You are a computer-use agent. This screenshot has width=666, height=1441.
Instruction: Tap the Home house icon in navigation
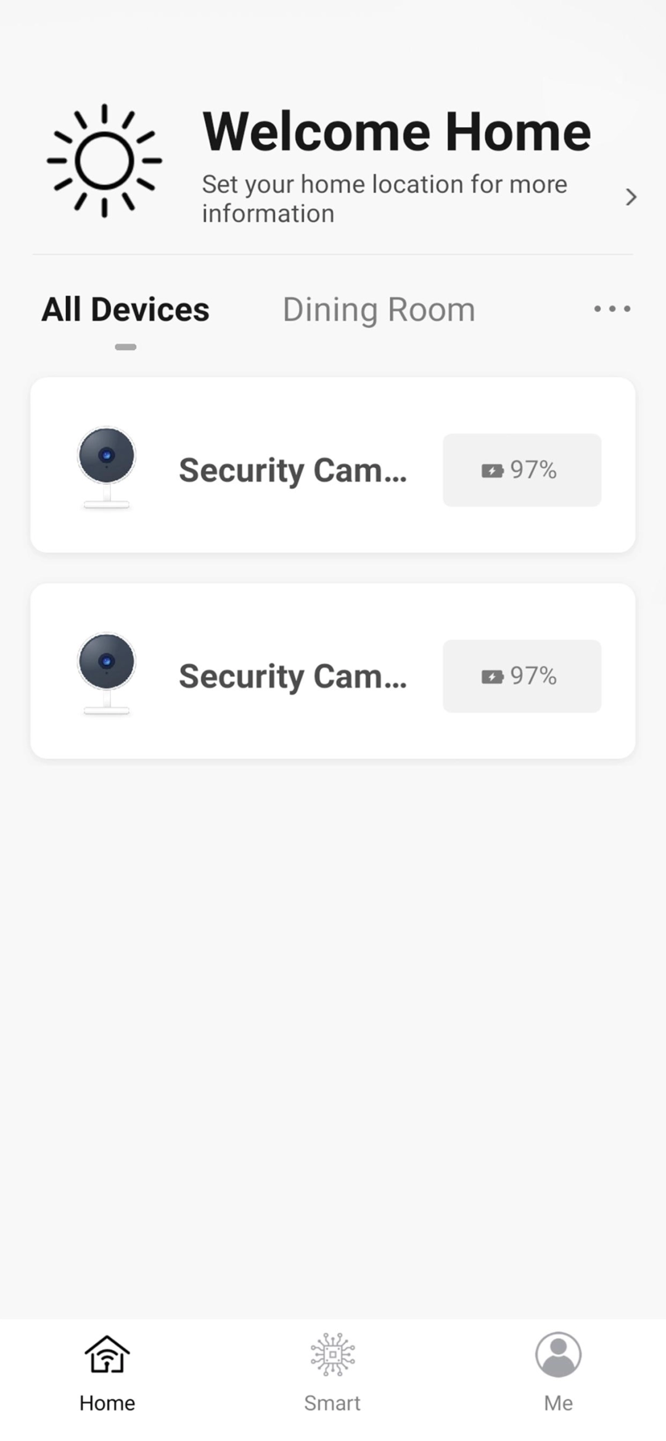107,1355
